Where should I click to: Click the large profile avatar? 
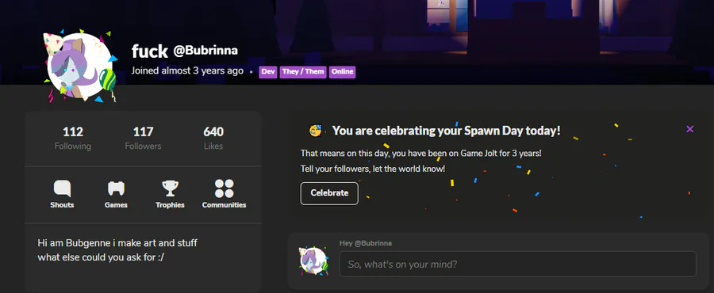[x=80, y=66]
